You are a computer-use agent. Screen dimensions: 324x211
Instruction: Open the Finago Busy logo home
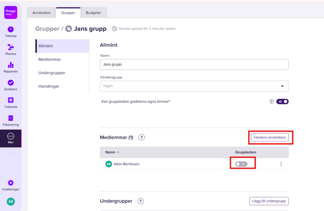11,13
